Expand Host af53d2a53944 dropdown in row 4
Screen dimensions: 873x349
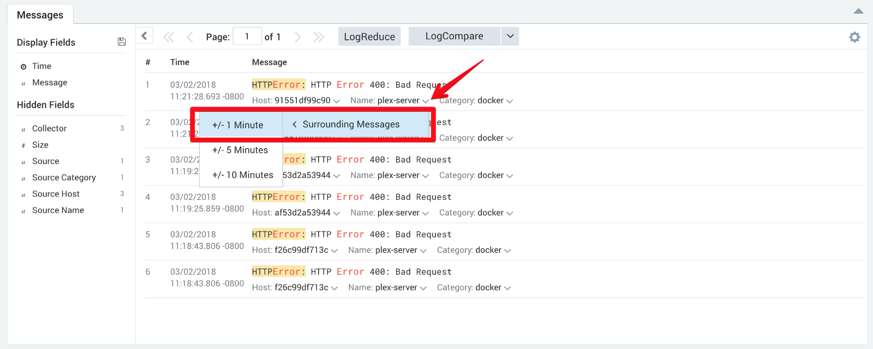[337, 213]
